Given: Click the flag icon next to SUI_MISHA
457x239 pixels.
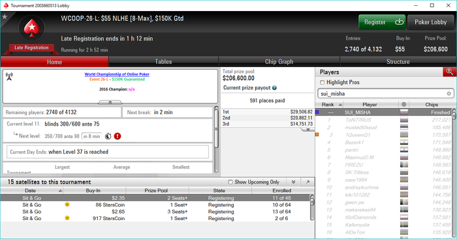Looking at the screenshot, I should [404, 112].
